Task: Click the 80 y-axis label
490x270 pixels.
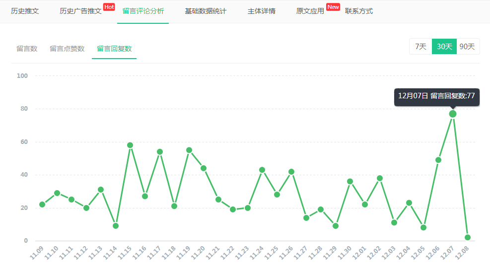Action: coord(24,109)
